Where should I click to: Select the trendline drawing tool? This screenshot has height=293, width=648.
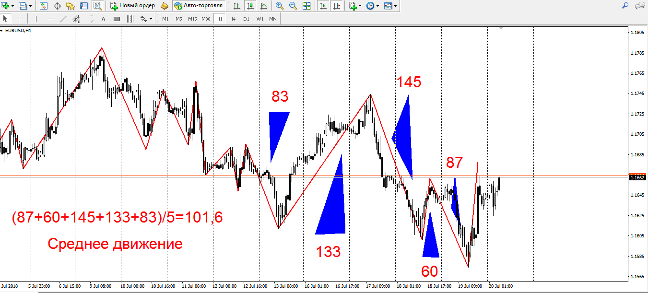pos(63,19)
